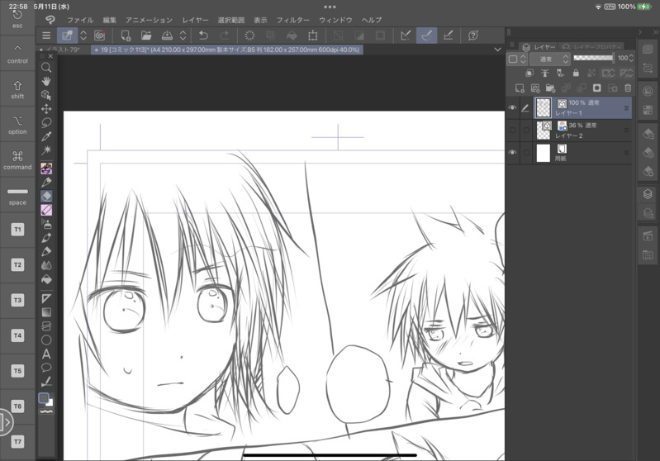The height and width of the screenshot is (461, 660).
Task: Click the up-down arrows beside the save icon
Action: tap(183, 36)
